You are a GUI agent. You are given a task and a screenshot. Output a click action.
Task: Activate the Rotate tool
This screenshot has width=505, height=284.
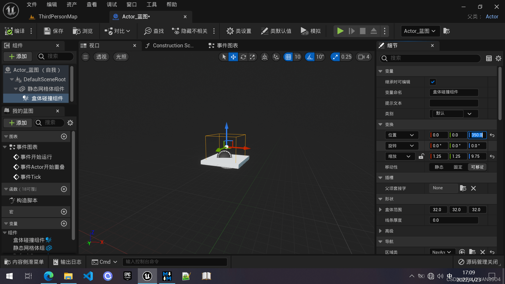[243, 57]
